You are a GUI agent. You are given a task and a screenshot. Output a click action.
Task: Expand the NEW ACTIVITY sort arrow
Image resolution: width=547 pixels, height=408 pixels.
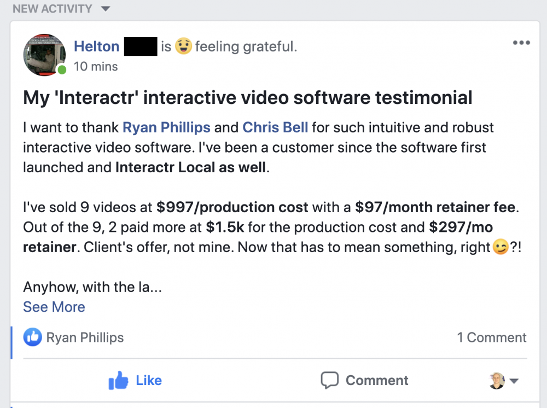[106, 9]
